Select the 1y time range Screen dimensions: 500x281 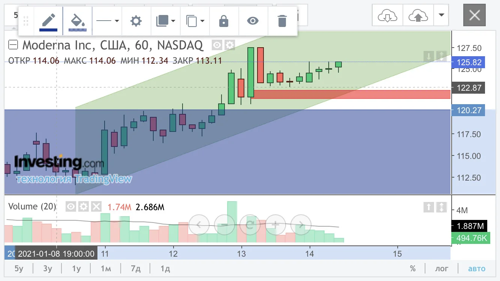pos(76,269)
